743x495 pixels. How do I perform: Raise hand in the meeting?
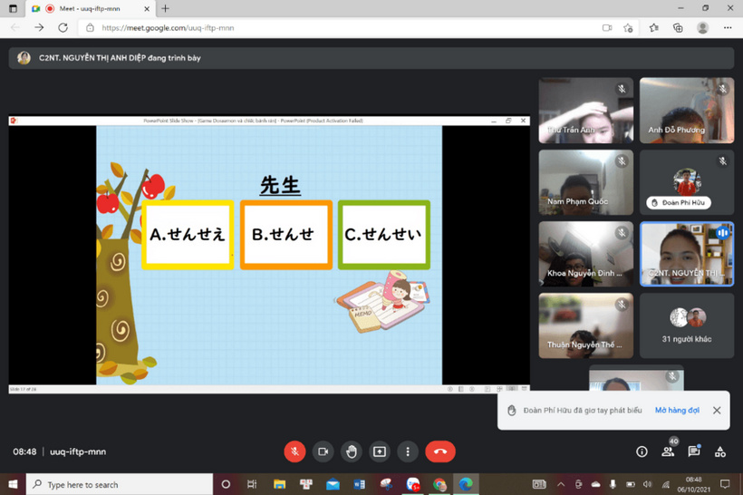(352, 451)
